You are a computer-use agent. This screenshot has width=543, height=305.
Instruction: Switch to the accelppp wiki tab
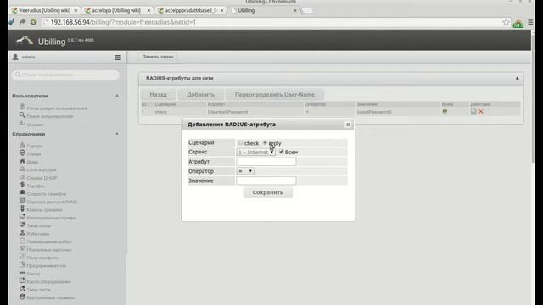pos(118,11)
